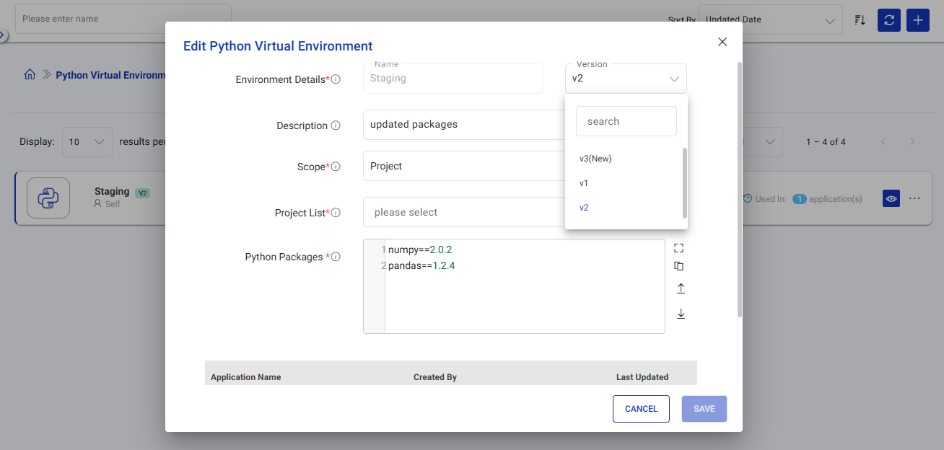Click the info icon next to Description
Screen dimensions: 944x450
336,125
